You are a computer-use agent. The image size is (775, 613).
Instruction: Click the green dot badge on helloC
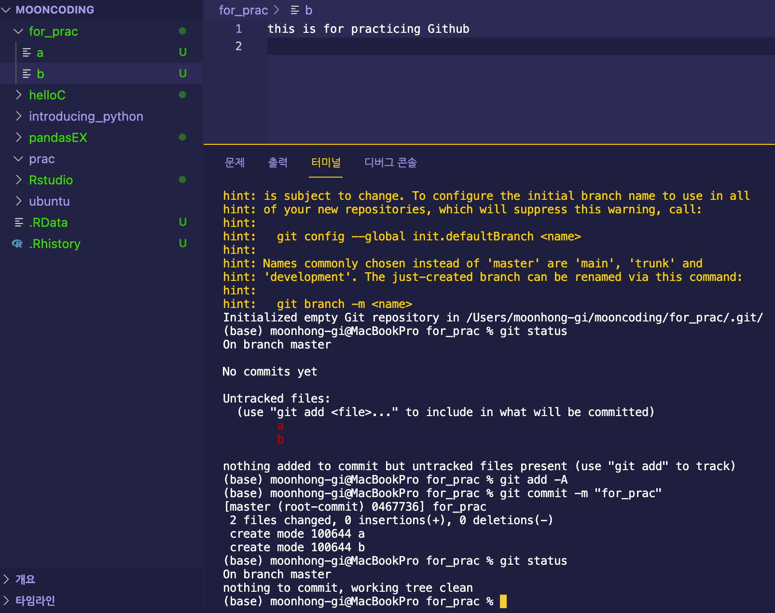pyautogui.click(x=182, y=95)
